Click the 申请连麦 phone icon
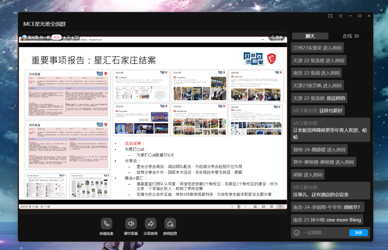Viewport: 388px width, 250px height. (106, 224)
